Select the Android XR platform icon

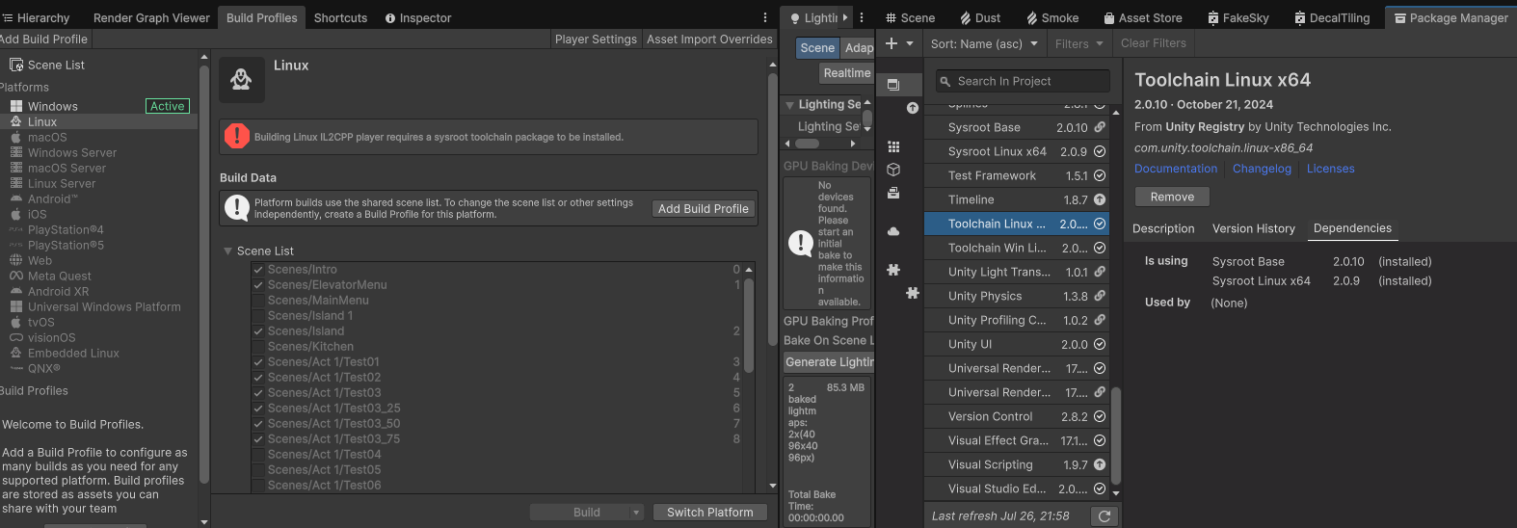16,292
